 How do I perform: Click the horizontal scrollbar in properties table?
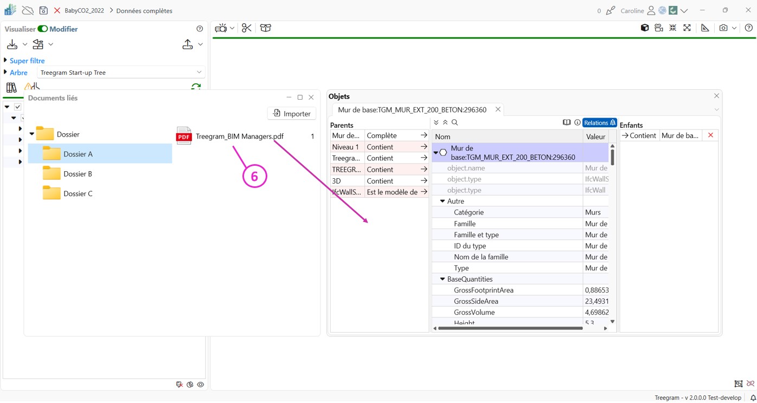(510, 328)
